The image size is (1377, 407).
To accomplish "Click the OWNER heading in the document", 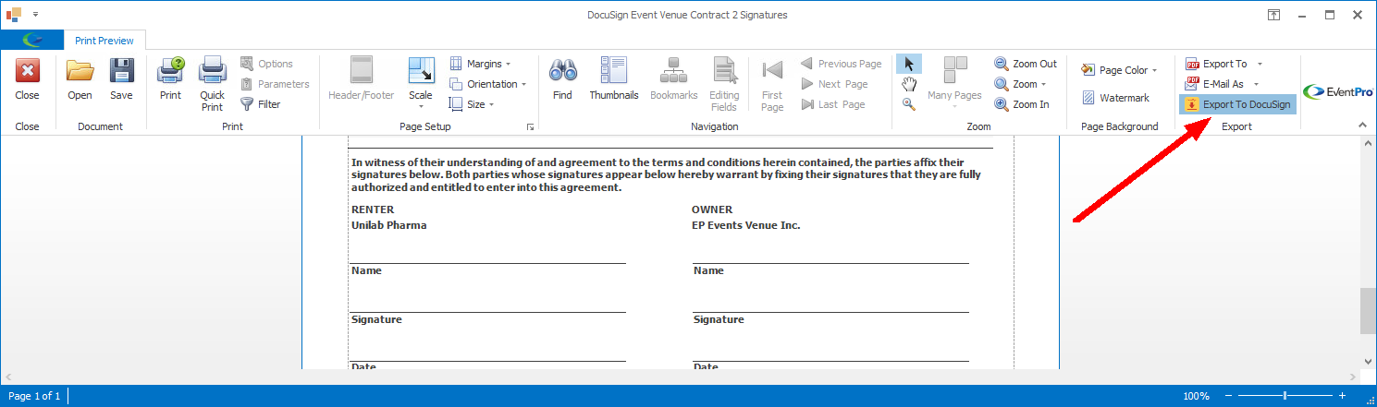I will point(712,209).
